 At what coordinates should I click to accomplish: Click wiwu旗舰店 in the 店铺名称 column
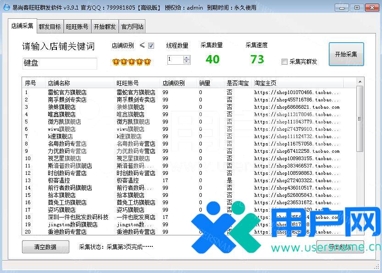[x=61, y=129]
